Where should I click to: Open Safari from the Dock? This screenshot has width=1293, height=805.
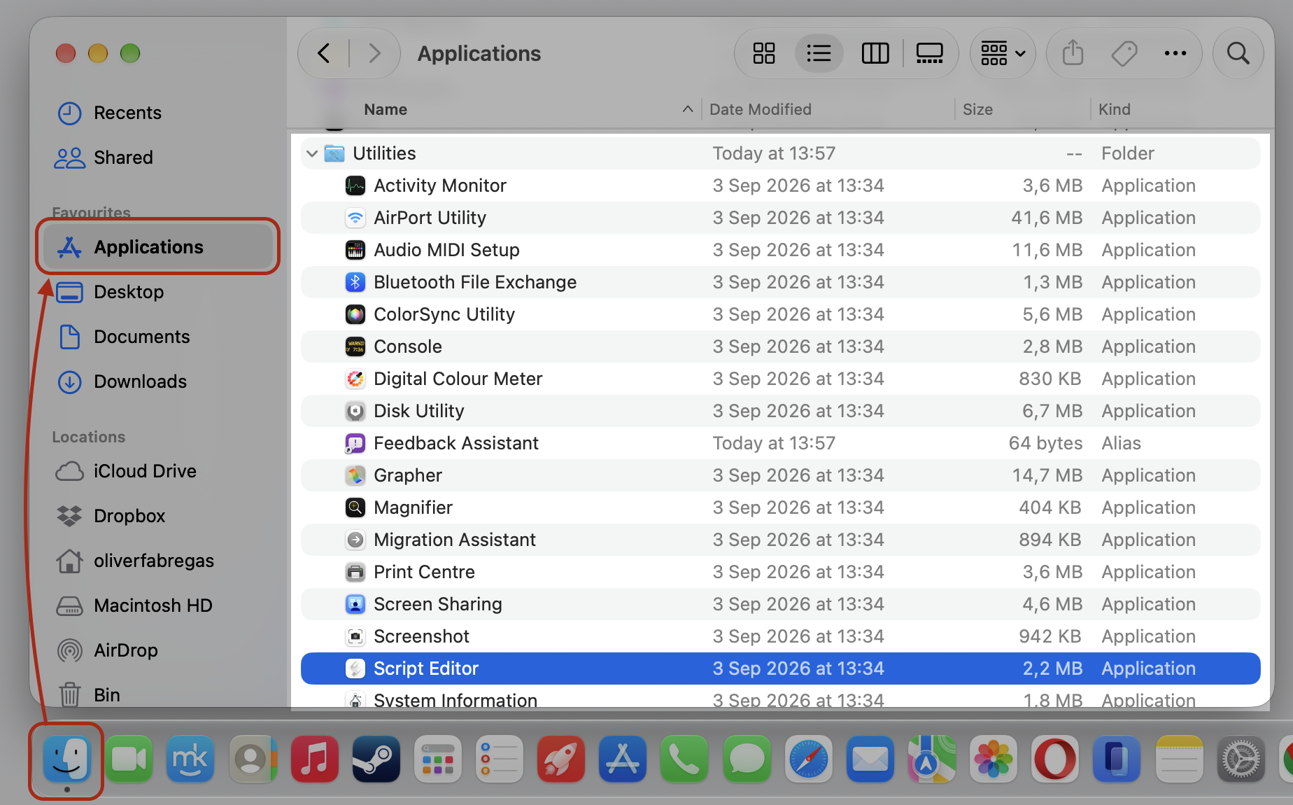pyautogui.click(x=808, y=759)
